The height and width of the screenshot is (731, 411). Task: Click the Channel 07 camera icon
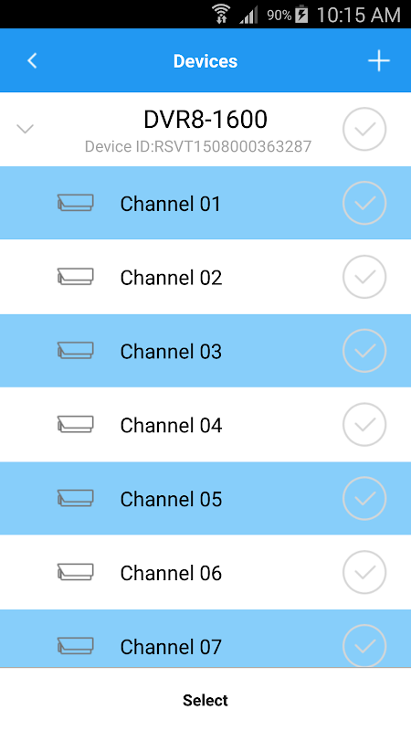76,646
